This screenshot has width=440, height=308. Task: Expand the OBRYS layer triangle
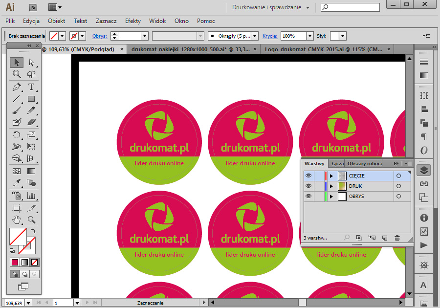[331, 197]
